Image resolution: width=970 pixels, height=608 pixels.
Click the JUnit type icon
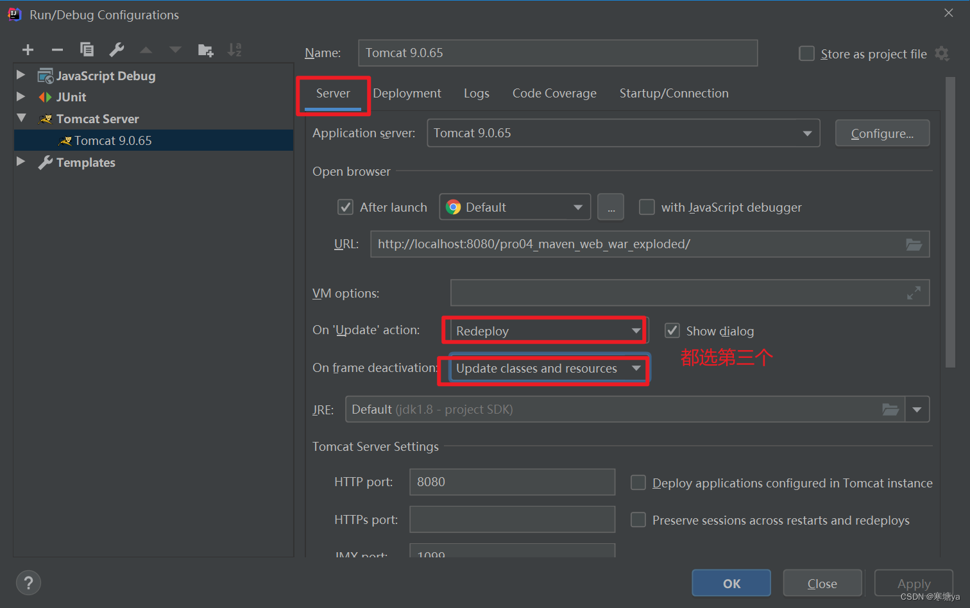[x=45, y=97]
